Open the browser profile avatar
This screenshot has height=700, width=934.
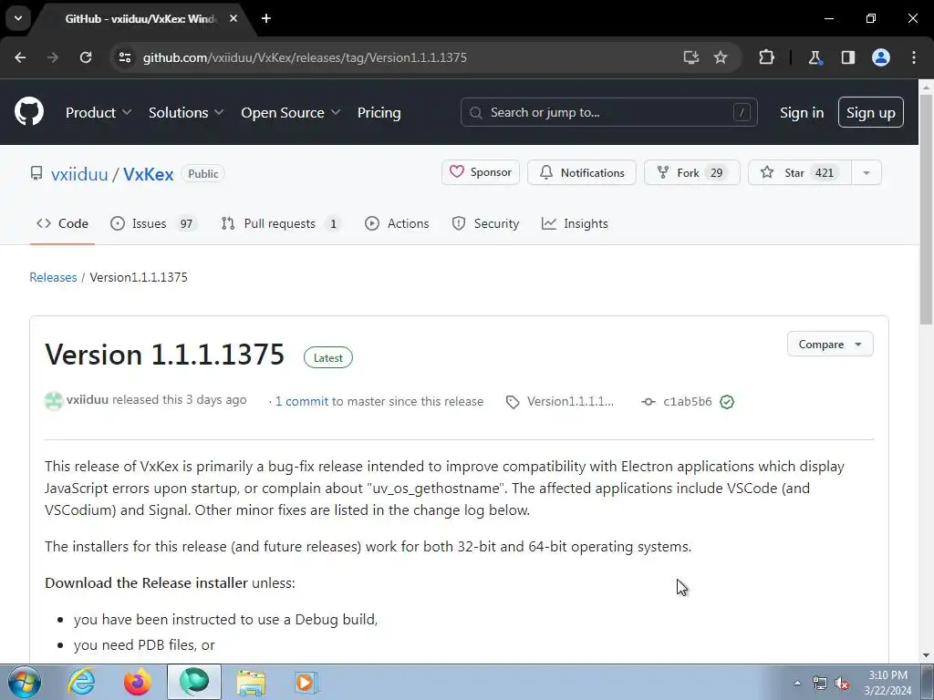click(x=881, y=57)
